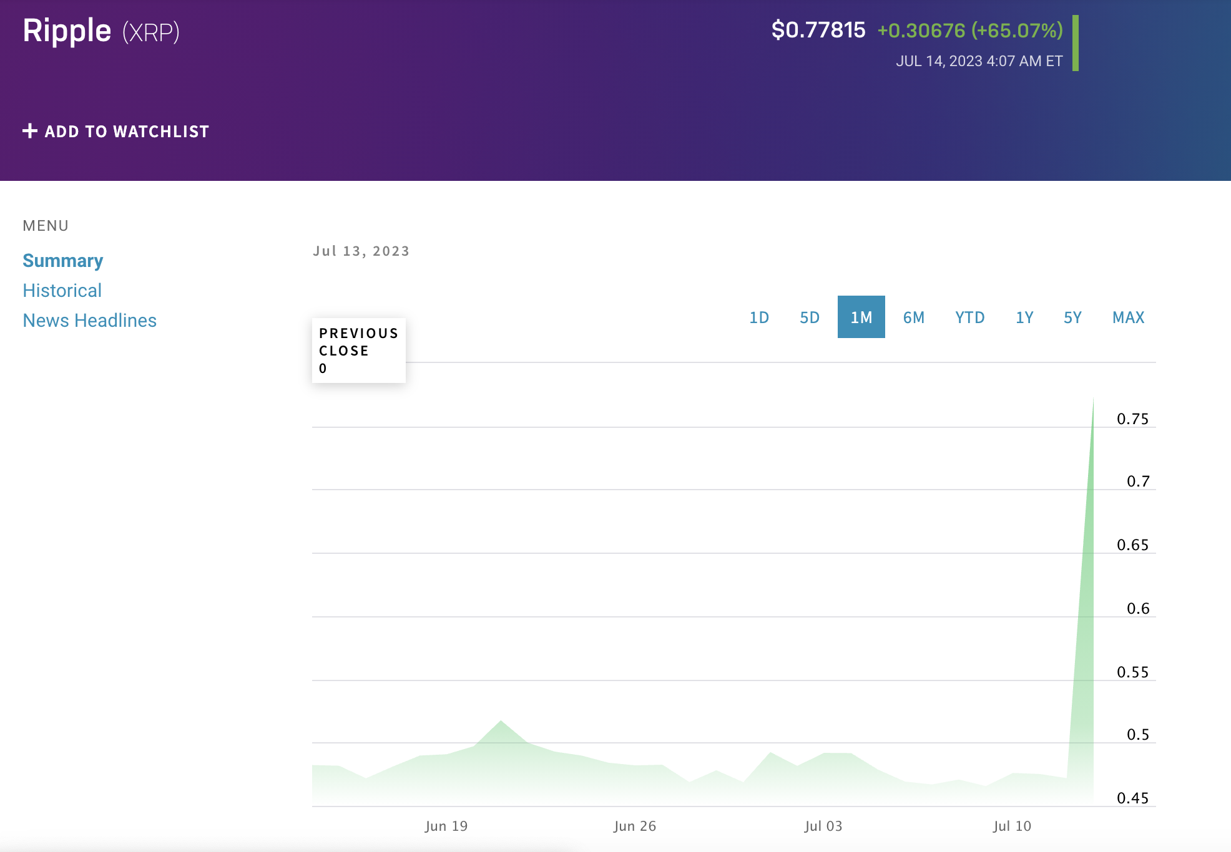The image size is (1231, 852).
Task: Go to News Headlines section
Action: tap(89, 321)
